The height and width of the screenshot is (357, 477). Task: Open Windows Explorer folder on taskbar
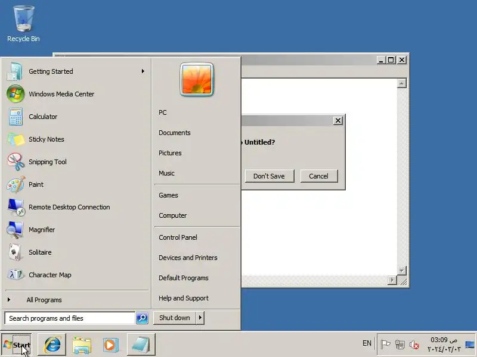[x=82, y=345]
